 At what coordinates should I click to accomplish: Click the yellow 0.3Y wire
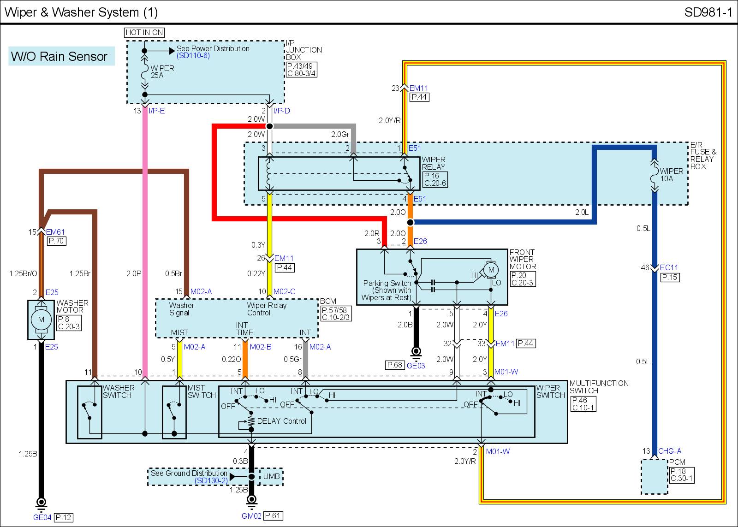269,224
